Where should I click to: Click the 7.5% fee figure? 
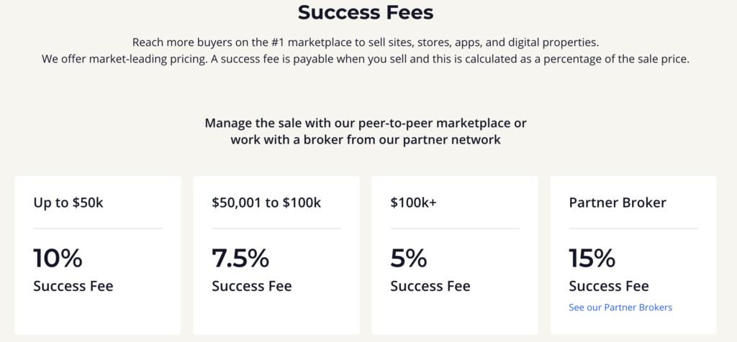[240, 258]
